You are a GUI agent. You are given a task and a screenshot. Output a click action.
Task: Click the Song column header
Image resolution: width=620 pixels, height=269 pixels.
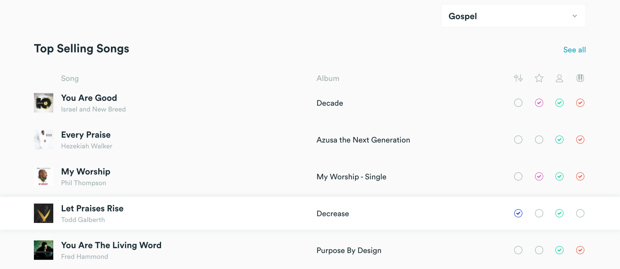coord(70,78)
